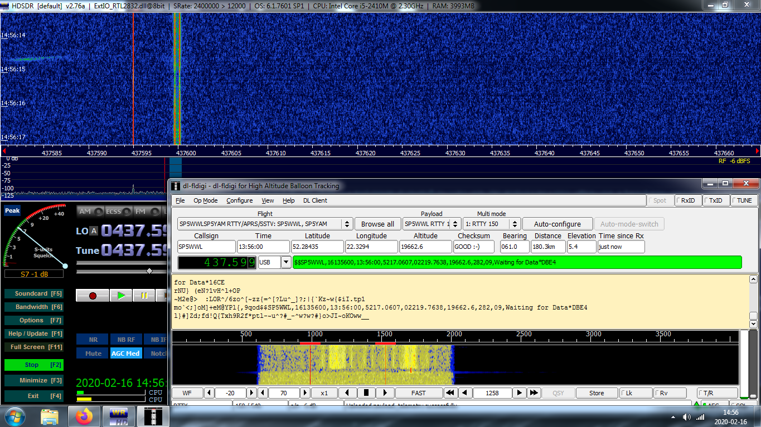Open Multi mode RTTY 150 dropdown
Screen dimensions: 761x427
515,224
